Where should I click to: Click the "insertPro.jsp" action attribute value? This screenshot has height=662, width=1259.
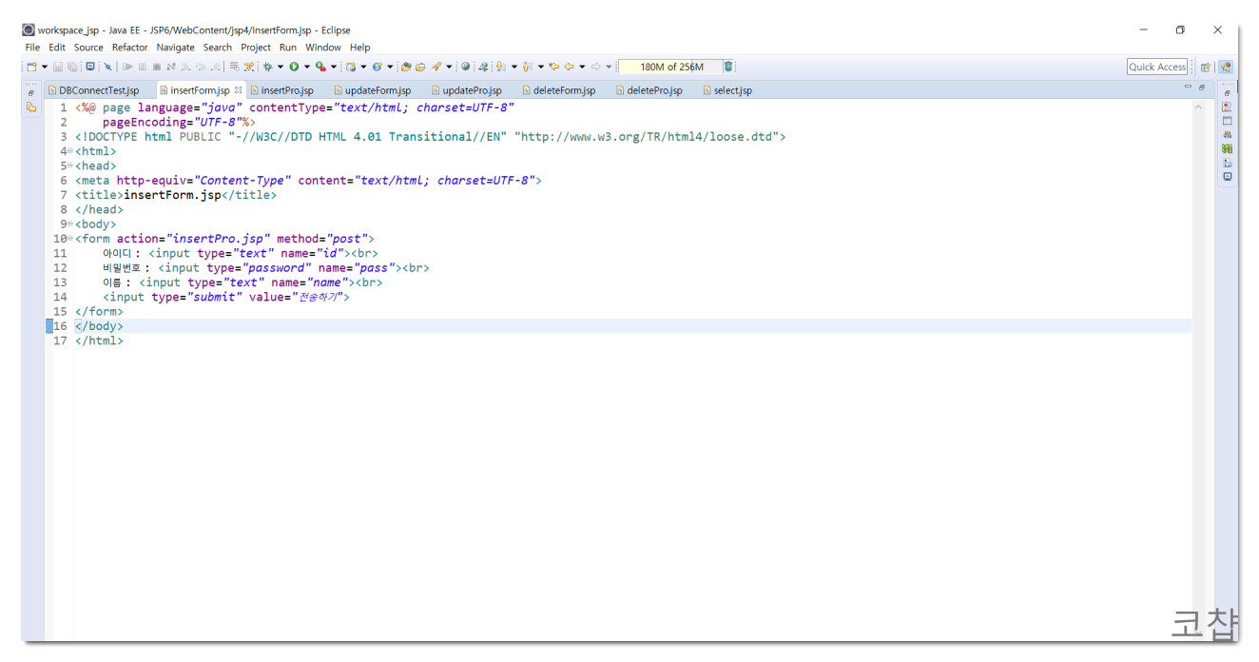click(x=219, y=239)
